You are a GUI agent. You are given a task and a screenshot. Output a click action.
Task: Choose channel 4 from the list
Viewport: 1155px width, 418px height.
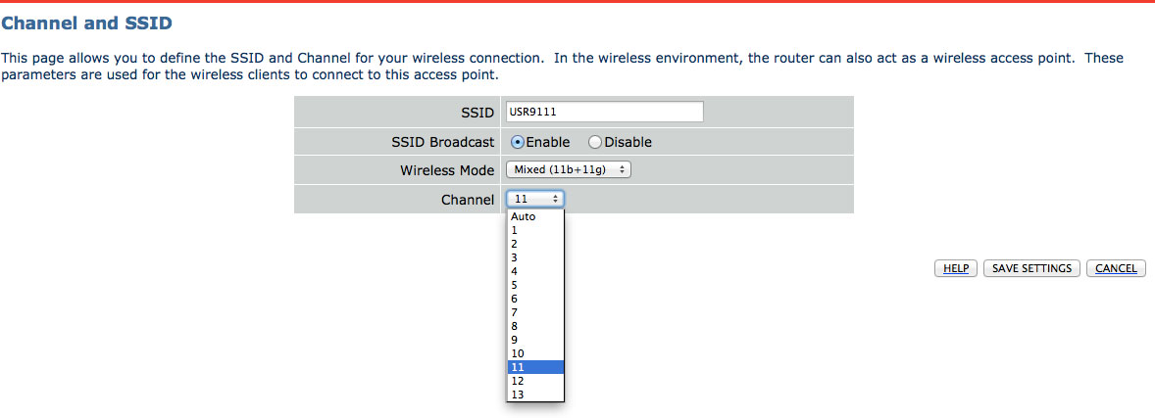[x=535, y=271]
